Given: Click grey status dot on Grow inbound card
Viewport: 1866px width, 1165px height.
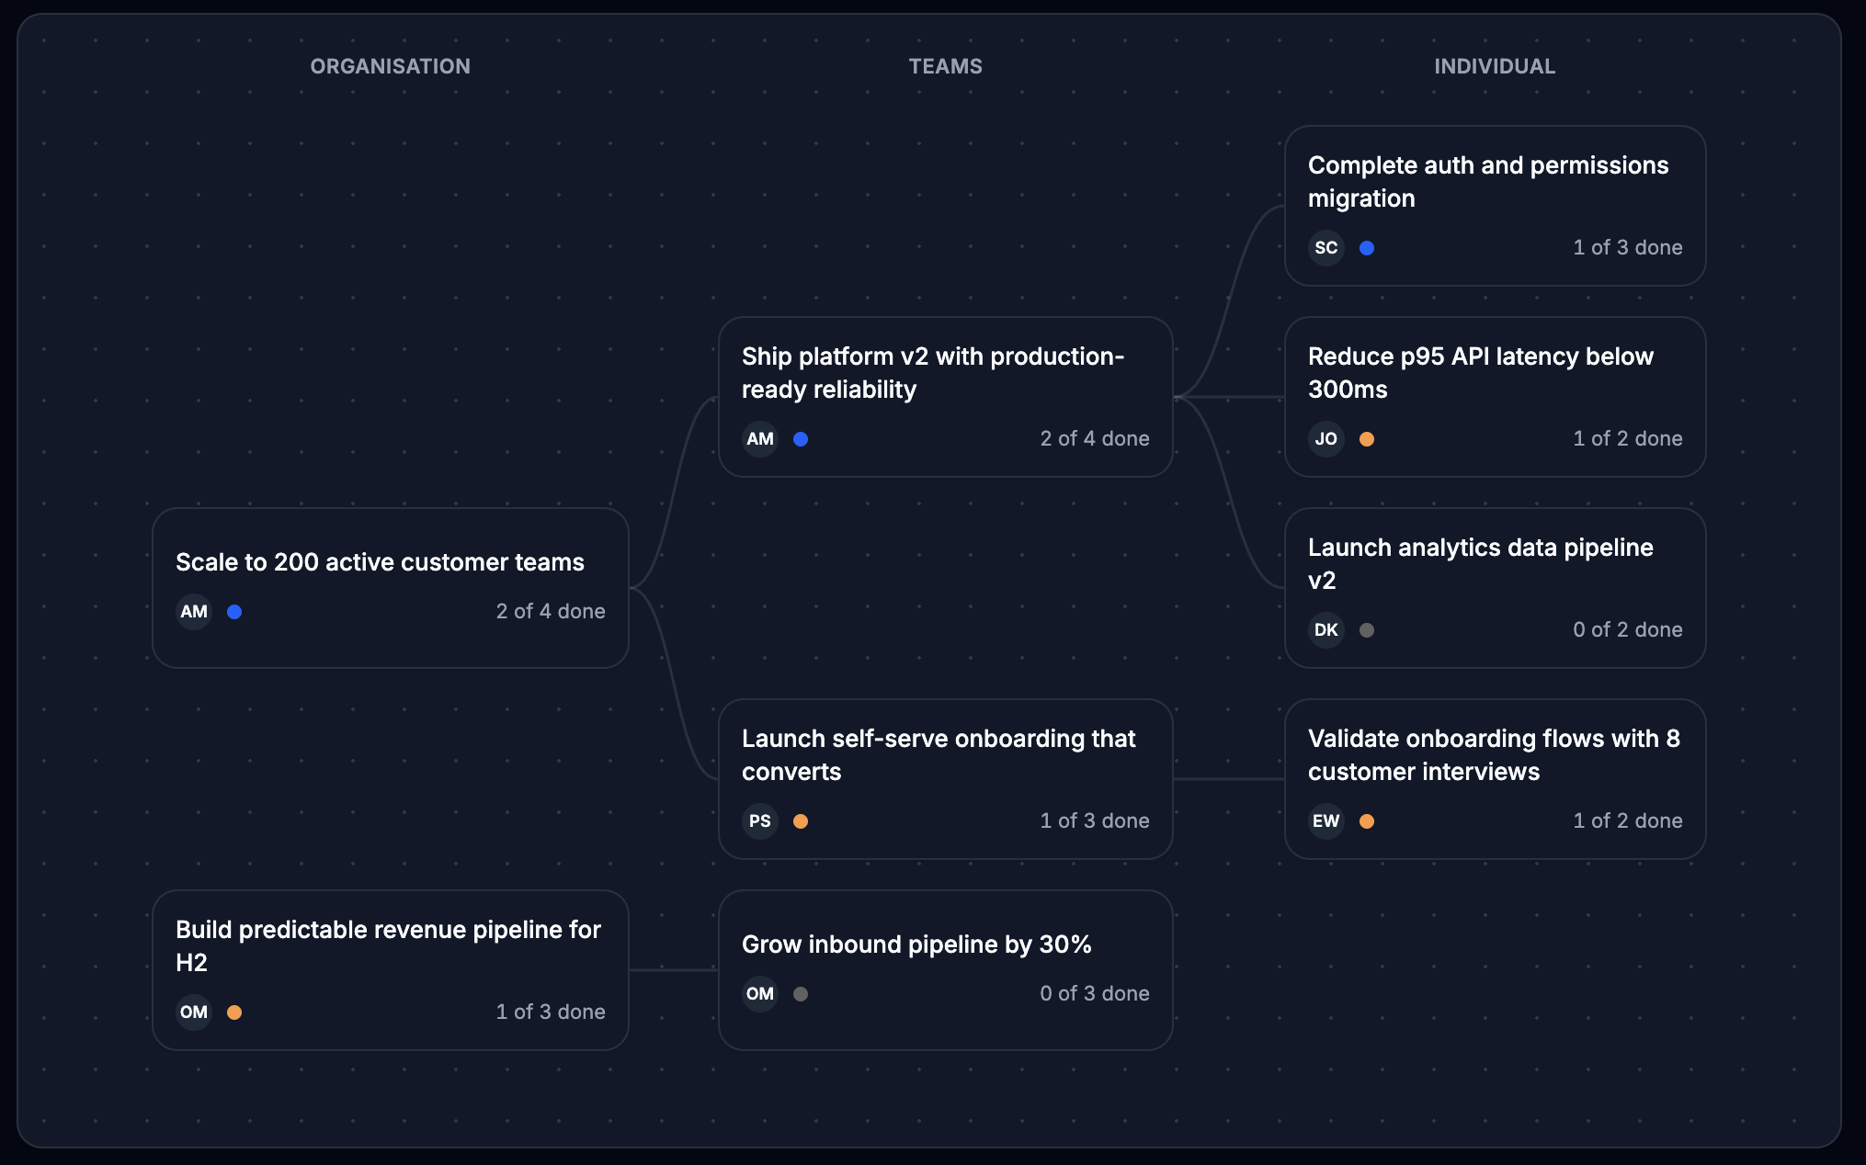Looking at the screenshot, I should pyautogui.click(x=801, y=994).
